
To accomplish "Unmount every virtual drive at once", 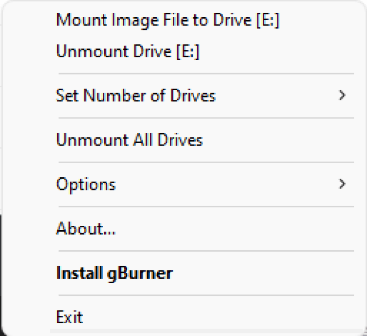I will click(x=129, y=141).
